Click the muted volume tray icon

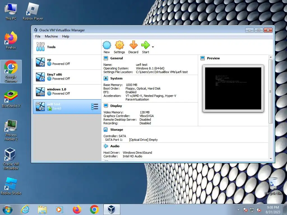[x=259, y=210]
